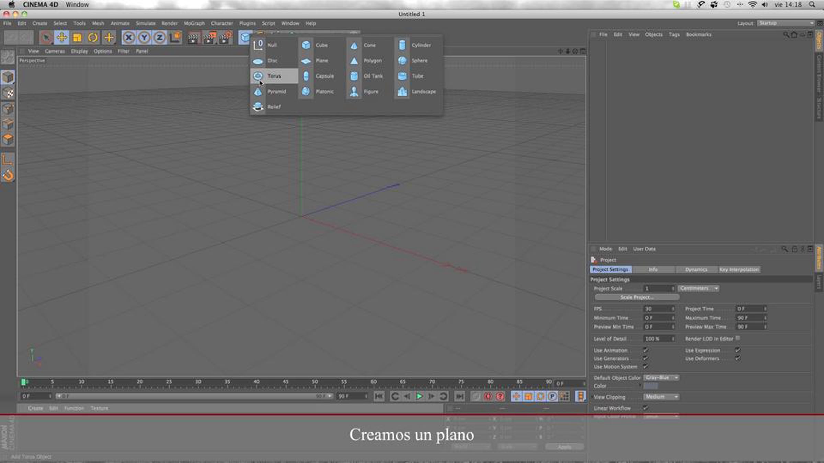Insert a Cylinder from the popup
824x463 pixels.
pyautogui.click(x=414, y=45)
